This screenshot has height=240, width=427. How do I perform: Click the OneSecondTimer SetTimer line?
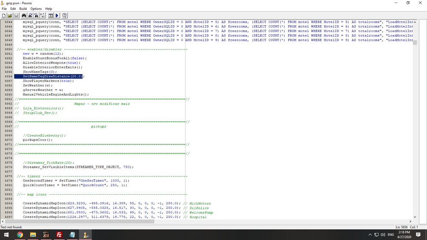pos(76,181)
